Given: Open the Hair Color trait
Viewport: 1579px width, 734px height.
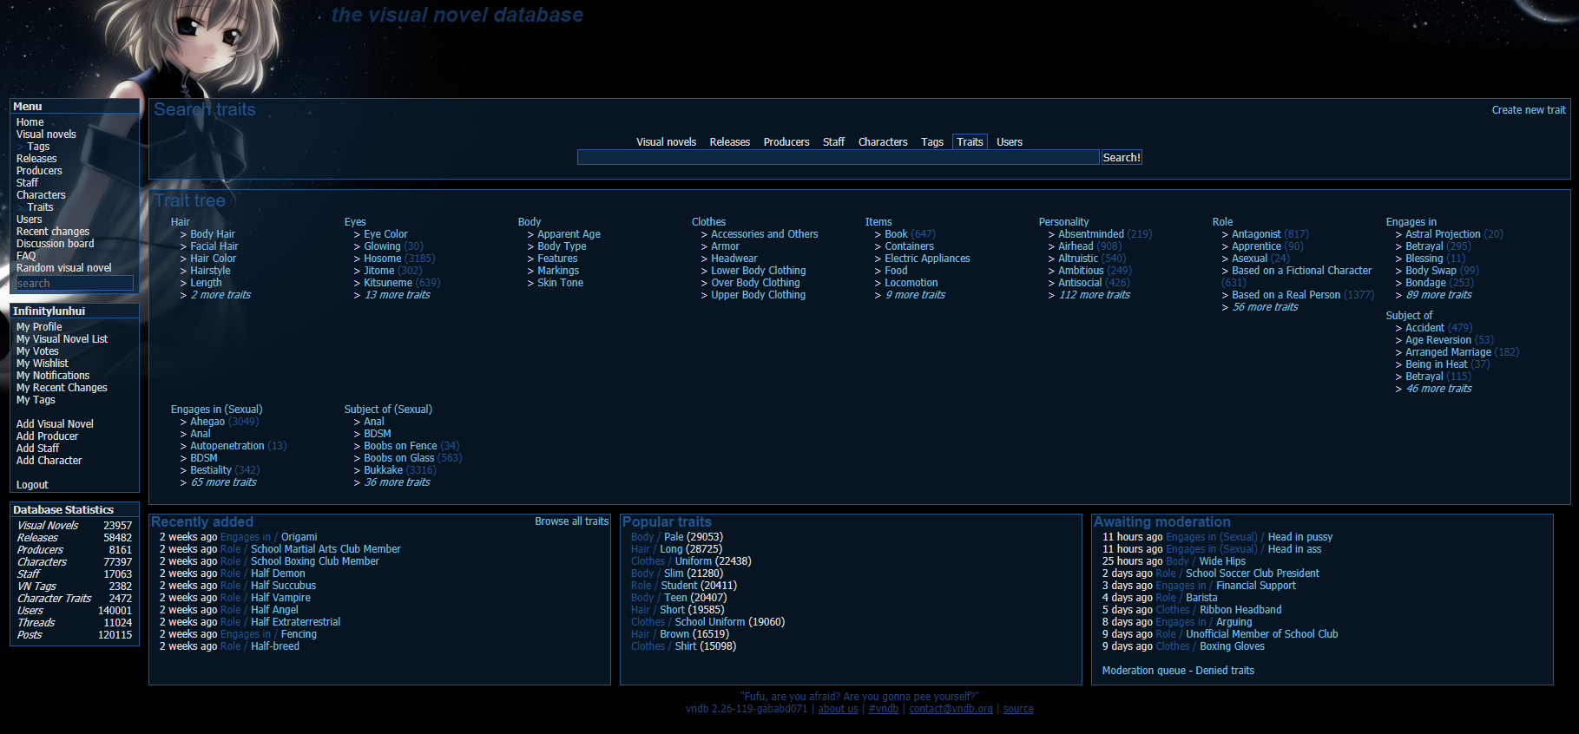Looking at the screenshot, I should click(213, 259).
